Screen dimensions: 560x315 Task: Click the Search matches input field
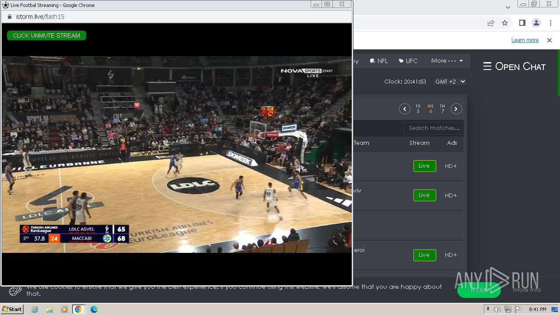[433, 128]
